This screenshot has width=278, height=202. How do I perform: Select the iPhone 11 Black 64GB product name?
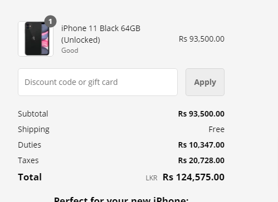tap(101, 28)
